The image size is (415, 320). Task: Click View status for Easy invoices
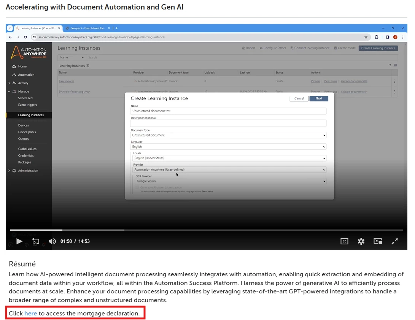330,81
